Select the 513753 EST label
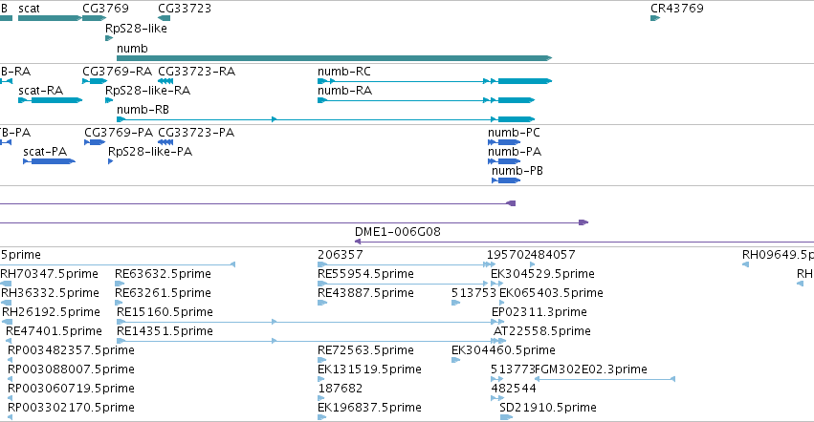The width and height of the screenshot is (814, 422). [x=474, y=293]
